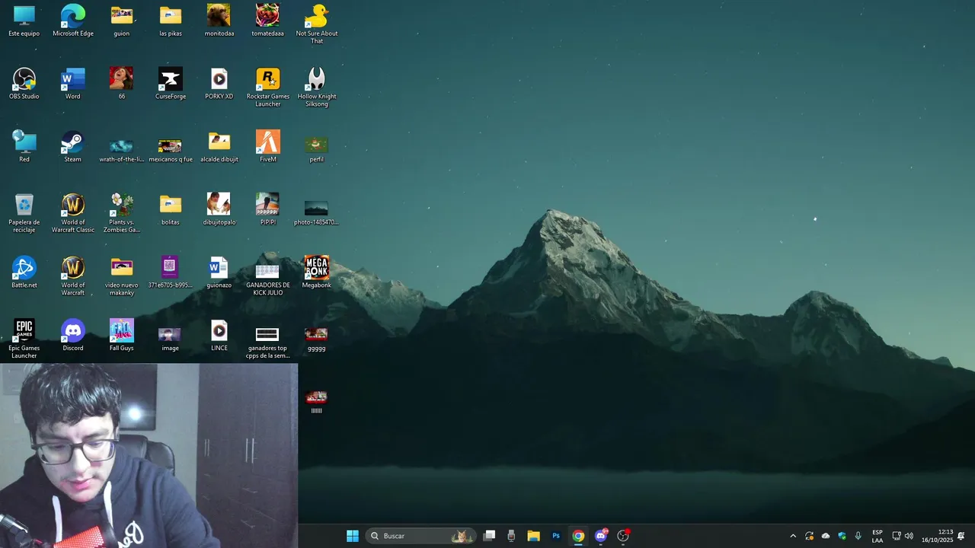Select the Plants vs. Zombies shortcut

pos(122,213)
